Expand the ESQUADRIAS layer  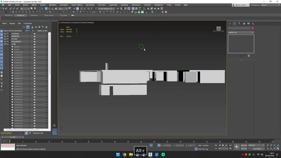(5, 41)
